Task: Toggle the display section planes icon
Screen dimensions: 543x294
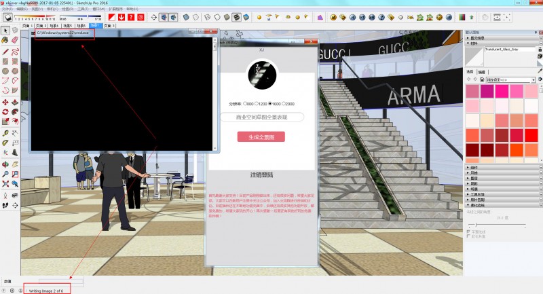Action: [x=164, y=17]
